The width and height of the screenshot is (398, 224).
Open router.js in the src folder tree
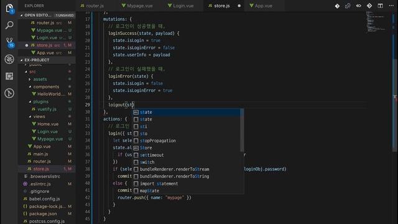coord(47,161)
